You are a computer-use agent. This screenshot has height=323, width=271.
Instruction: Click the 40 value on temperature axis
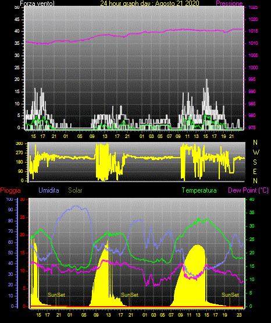[252, 199]
